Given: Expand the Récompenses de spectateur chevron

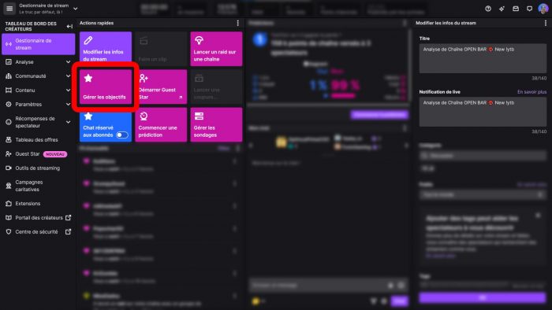Looking at the screenshot, I should point(68,122).
